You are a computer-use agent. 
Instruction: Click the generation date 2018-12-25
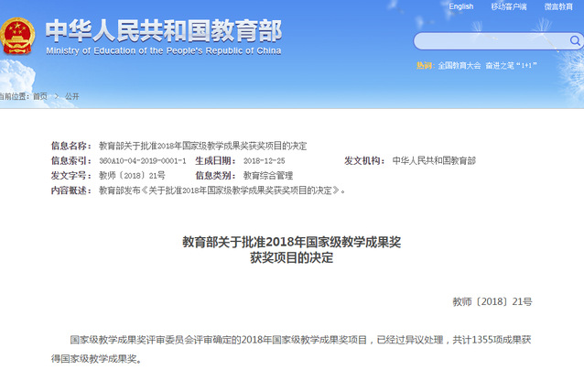pos(266,160)
